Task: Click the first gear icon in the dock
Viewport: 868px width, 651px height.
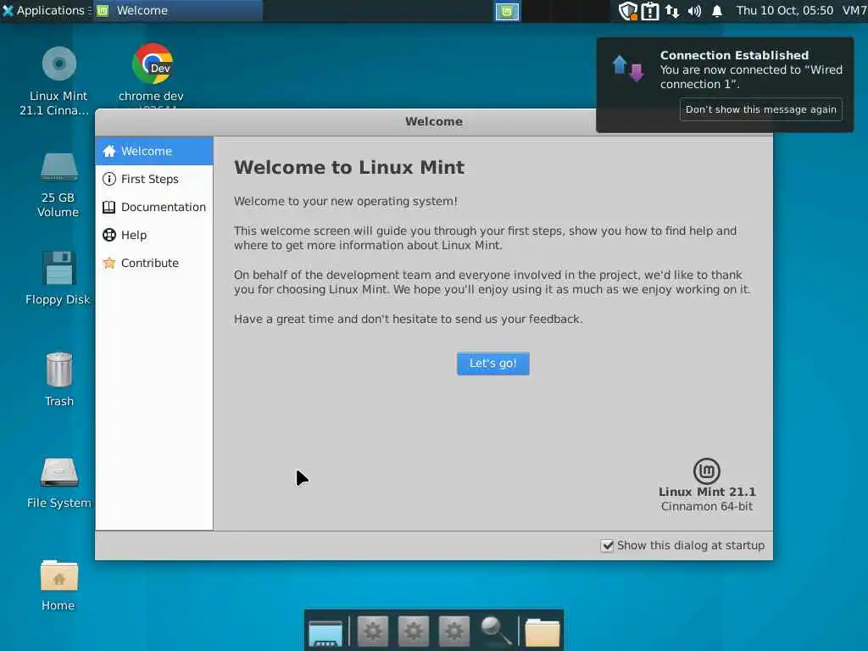Action: tap(373, 631)
